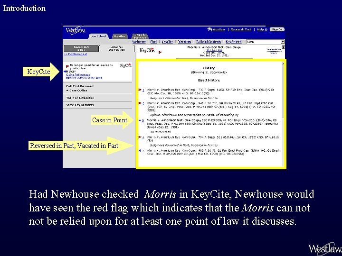The width and height of the screenshot is (342, 256).
Task: Open the Directory link
Action: 184,42
